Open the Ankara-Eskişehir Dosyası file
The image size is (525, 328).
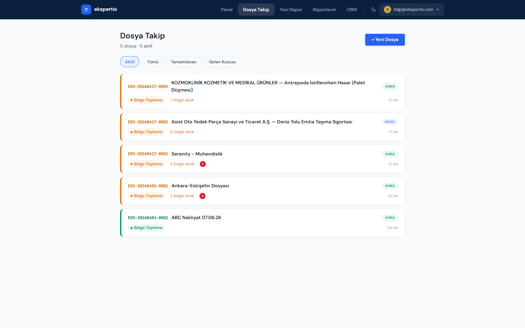click(x=200, y=186)
